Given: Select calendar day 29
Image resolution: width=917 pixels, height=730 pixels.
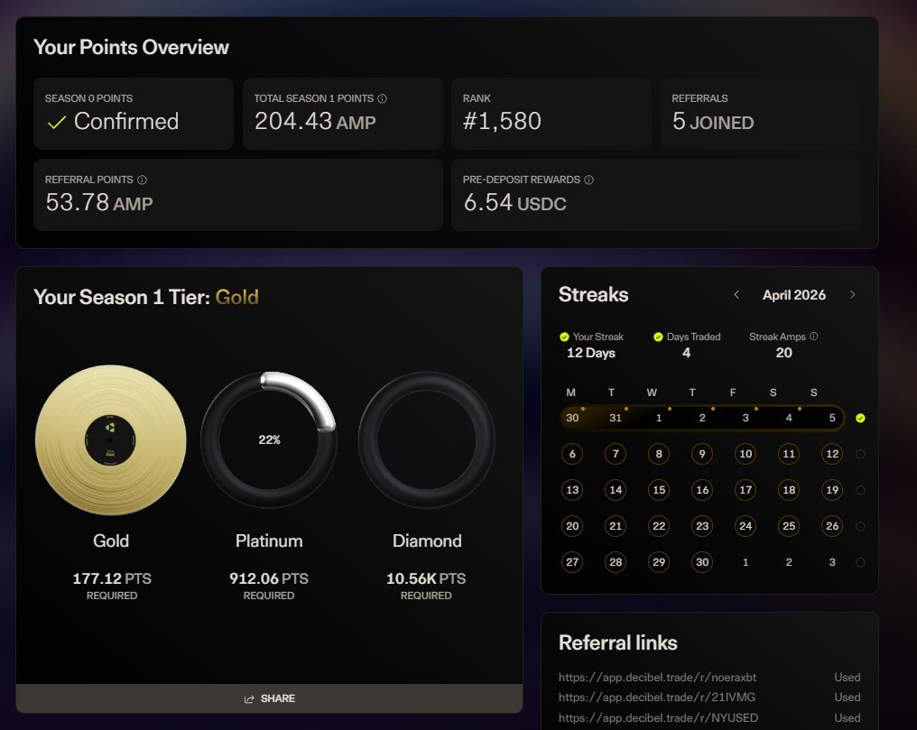Looking at the screenshot, I should (x=659, y=563).
